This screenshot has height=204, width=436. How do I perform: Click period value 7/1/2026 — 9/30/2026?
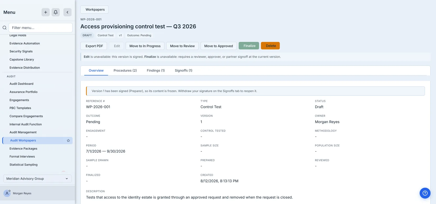click(x=106, y=151)
